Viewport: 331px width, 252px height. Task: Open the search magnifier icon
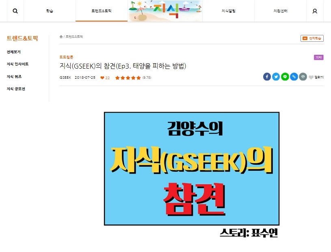(15, 11)
